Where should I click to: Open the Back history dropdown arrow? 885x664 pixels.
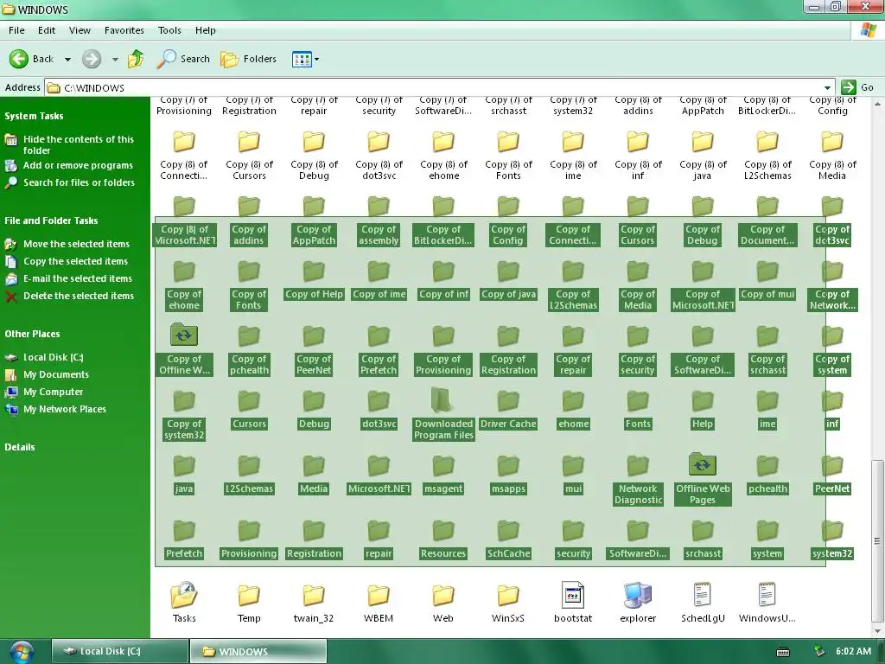pos(67,60)
